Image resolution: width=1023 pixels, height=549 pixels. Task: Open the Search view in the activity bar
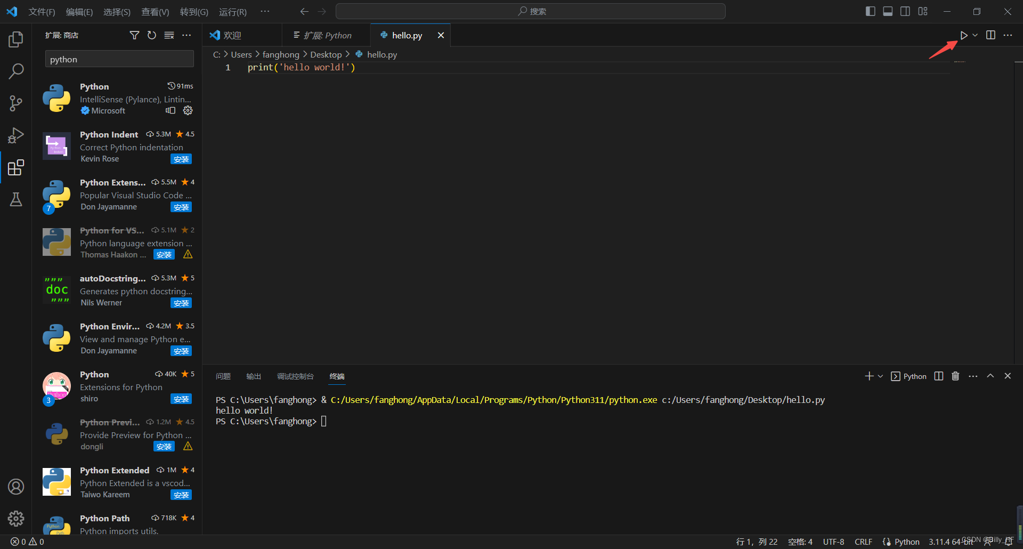point(16,70)
